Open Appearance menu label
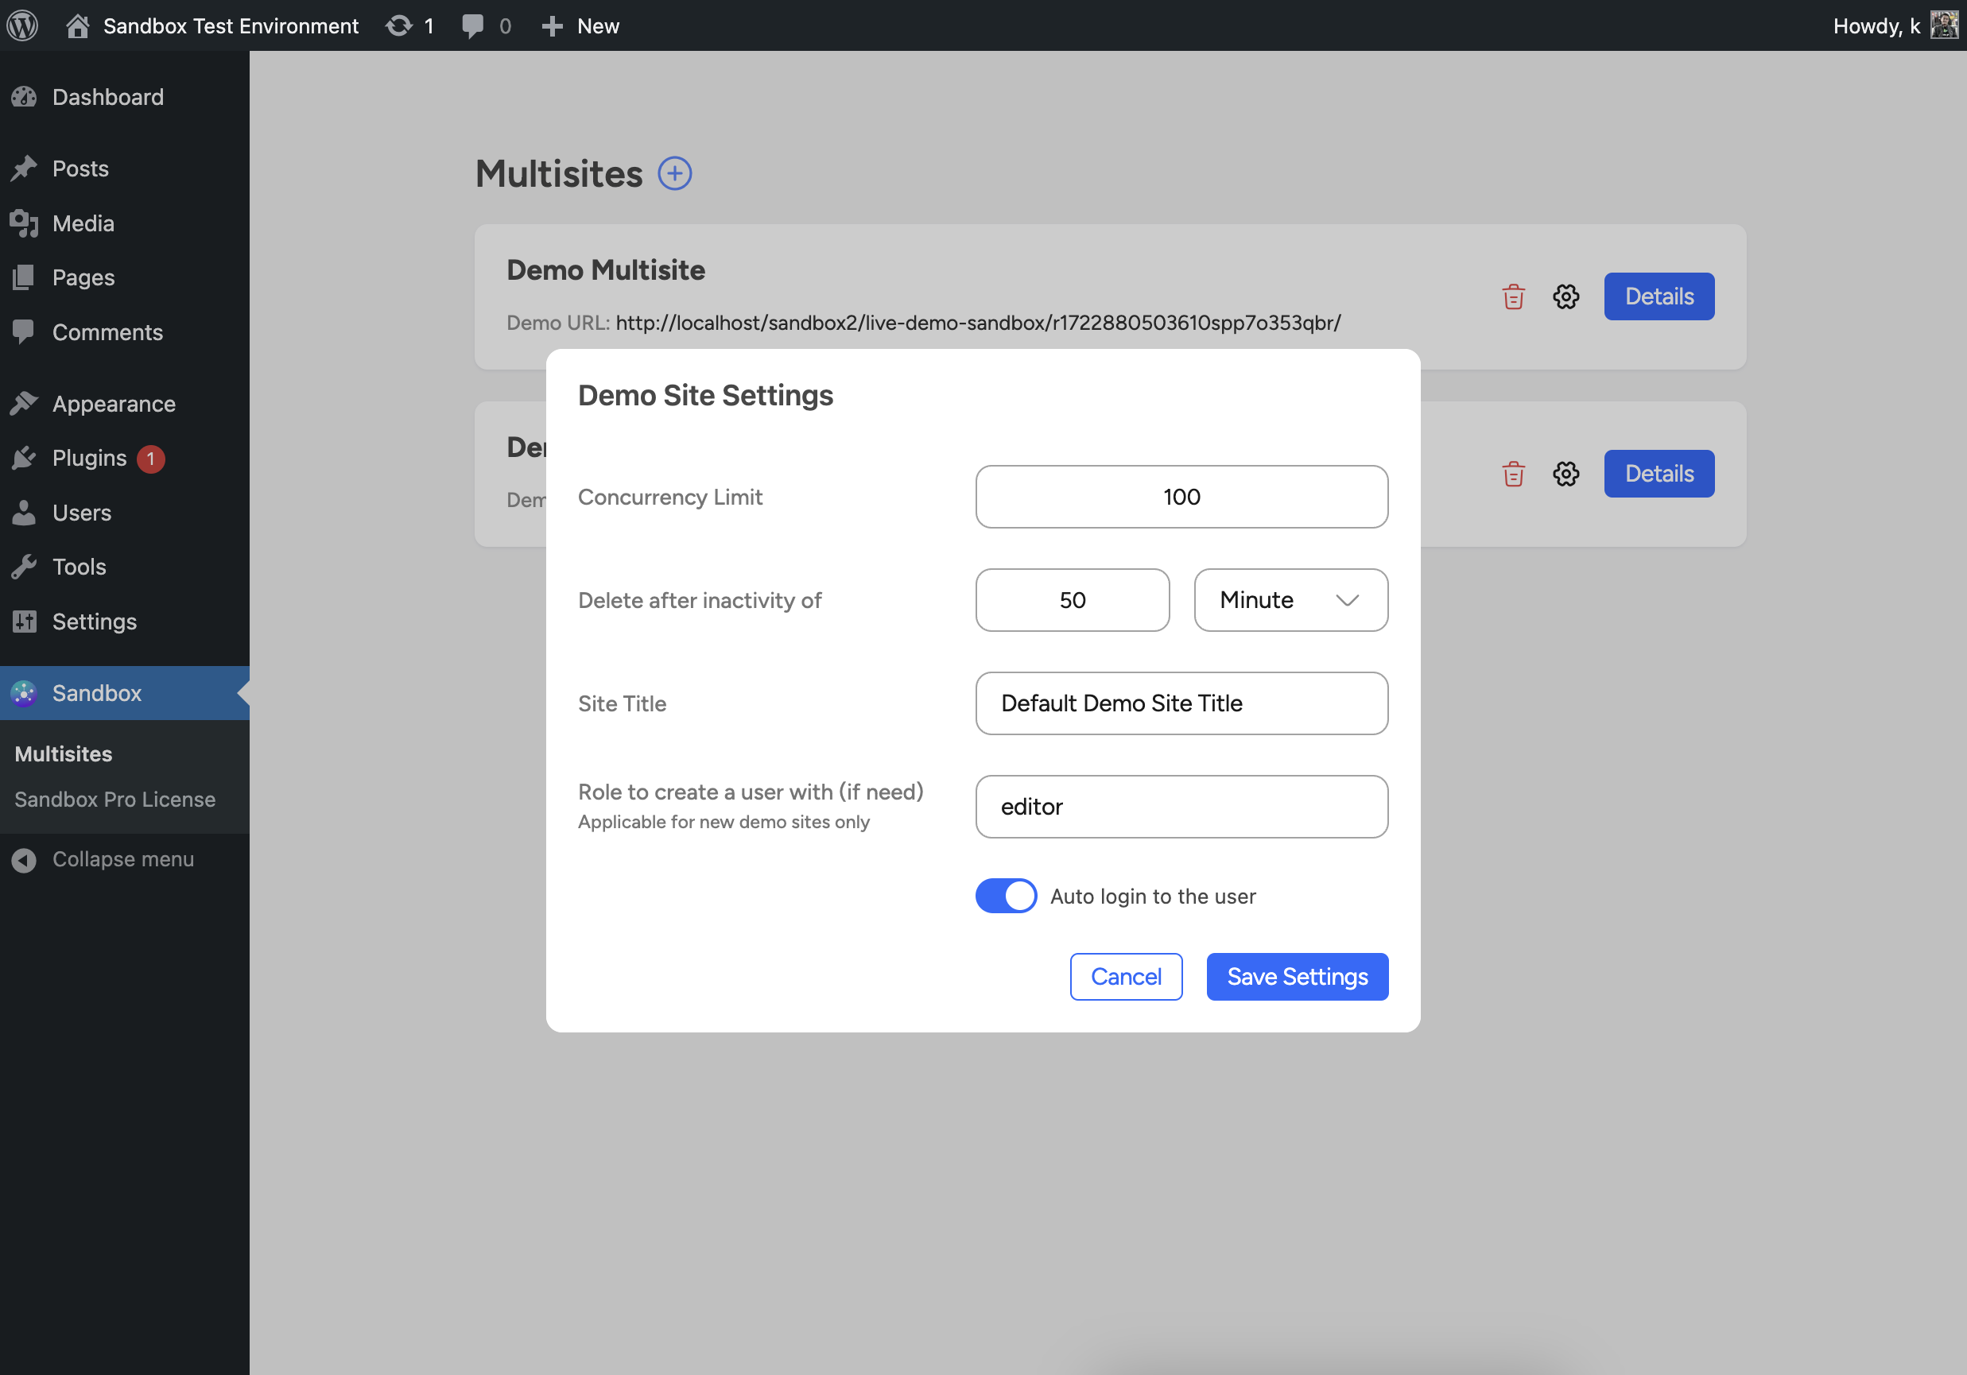 pyautogui.click(x=114, y=404)
